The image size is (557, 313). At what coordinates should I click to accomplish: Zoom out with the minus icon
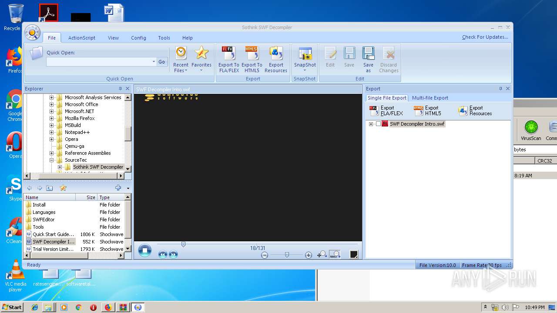pyautogui.click(x=265, y=255)
